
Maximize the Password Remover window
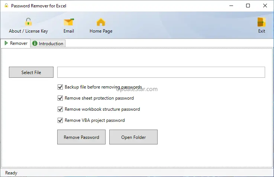pos(248,6)
